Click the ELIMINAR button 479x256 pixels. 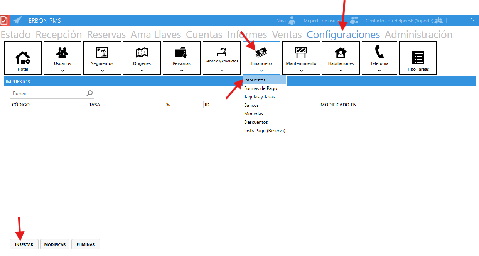tap(86, 244)
